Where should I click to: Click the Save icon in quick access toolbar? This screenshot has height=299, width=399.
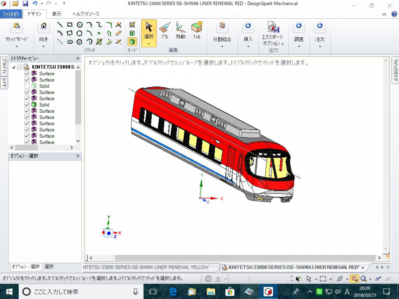tap(25, 4)
